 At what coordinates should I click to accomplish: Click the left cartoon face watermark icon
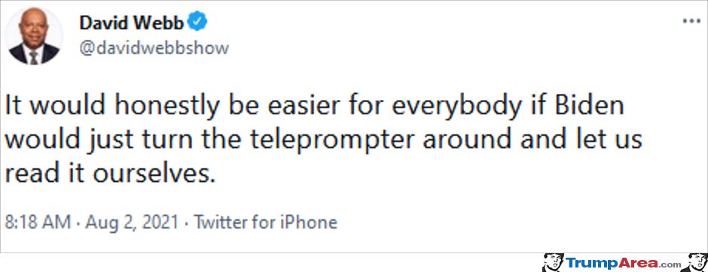pyautogui.click(x=553, y=262)
